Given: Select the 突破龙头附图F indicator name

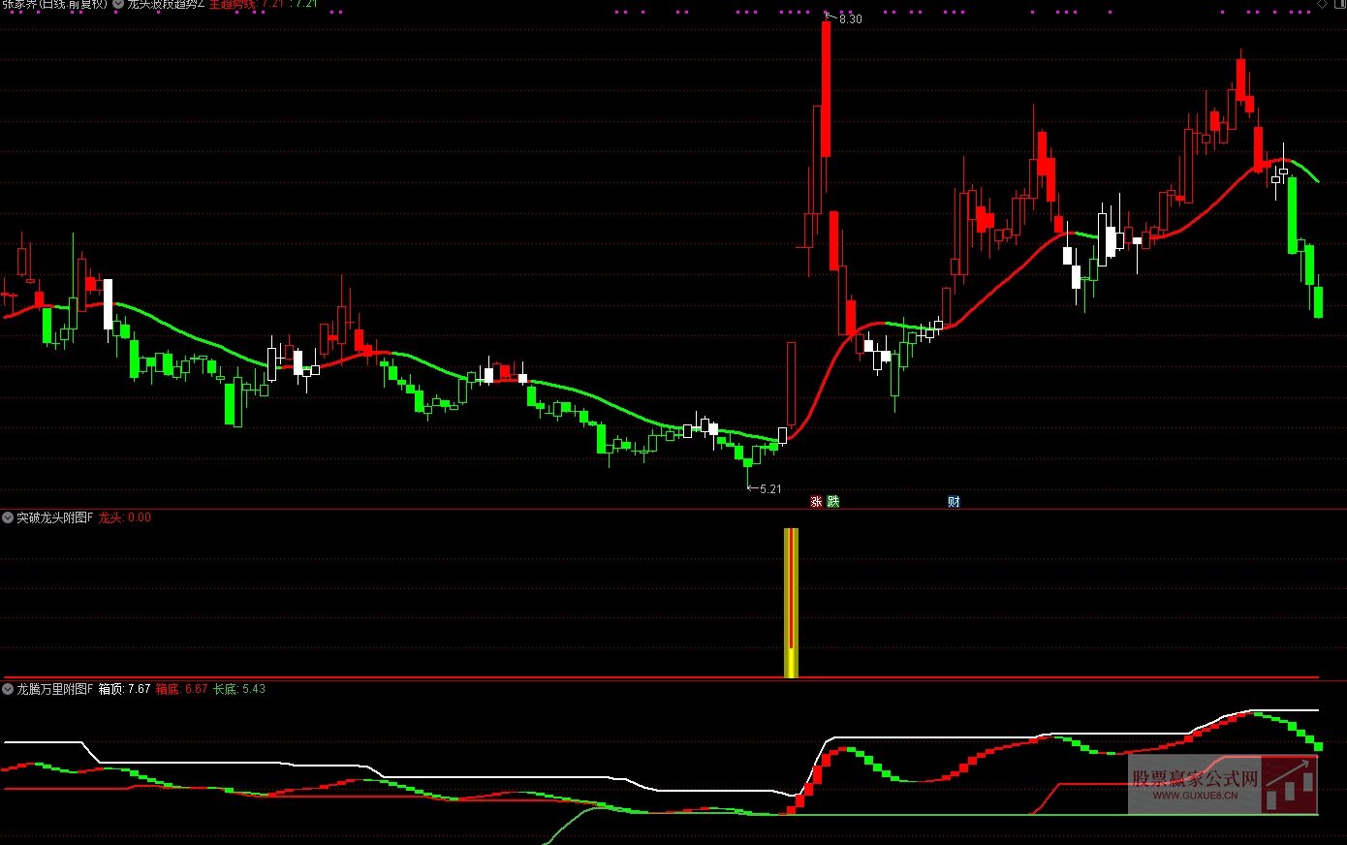Looking at the screenshot, I should [54, 517].
